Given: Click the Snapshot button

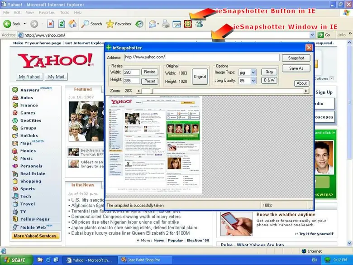Looking at the screenshot, I should tap(296, 58).
